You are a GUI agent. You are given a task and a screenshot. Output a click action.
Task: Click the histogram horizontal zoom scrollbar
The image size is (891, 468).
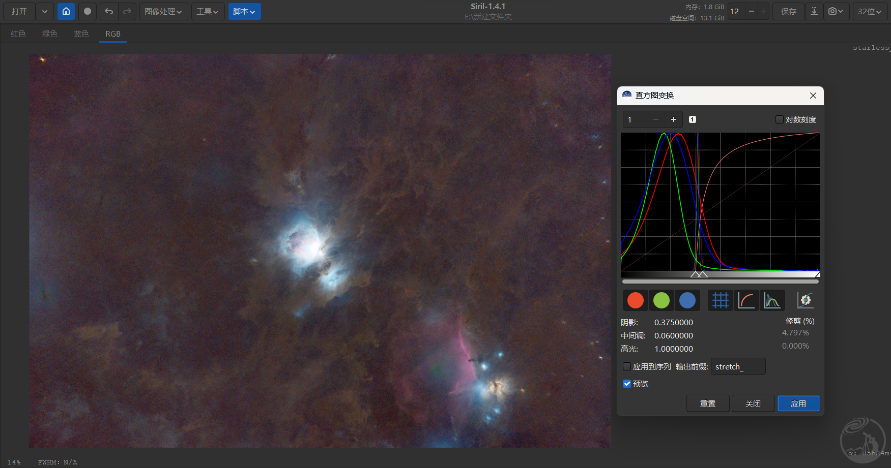[x=720, y=282]
